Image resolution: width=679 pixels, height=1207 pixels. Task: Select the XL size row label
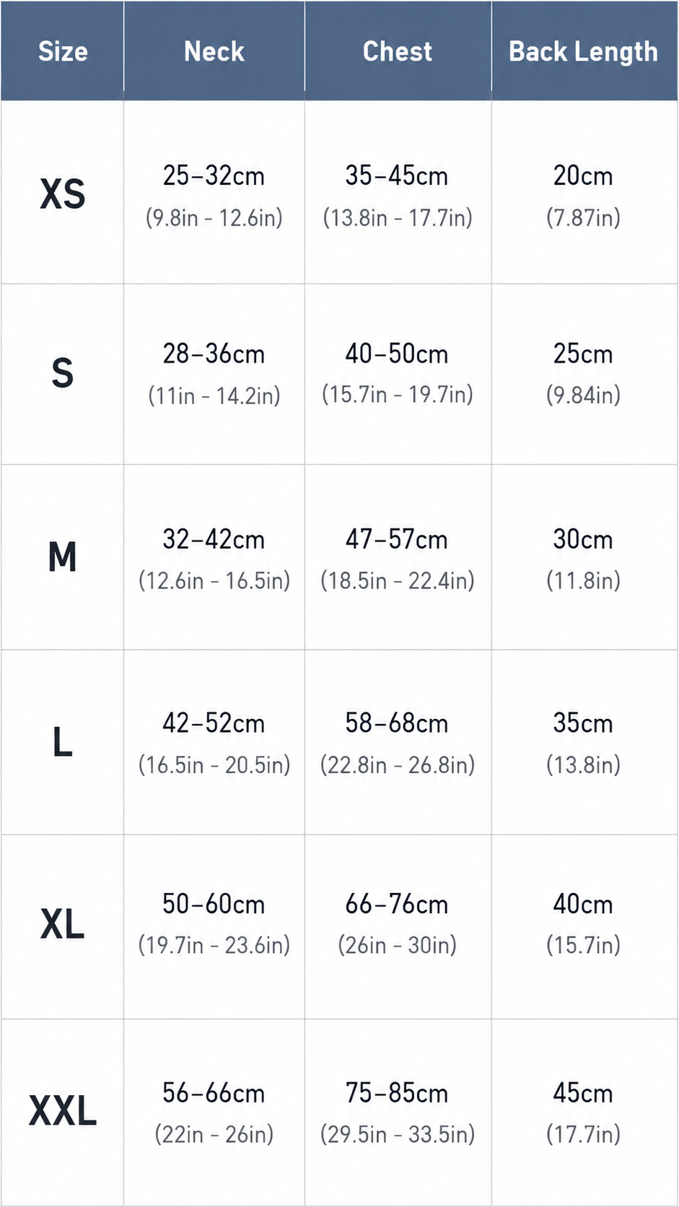tap(63, 924)
